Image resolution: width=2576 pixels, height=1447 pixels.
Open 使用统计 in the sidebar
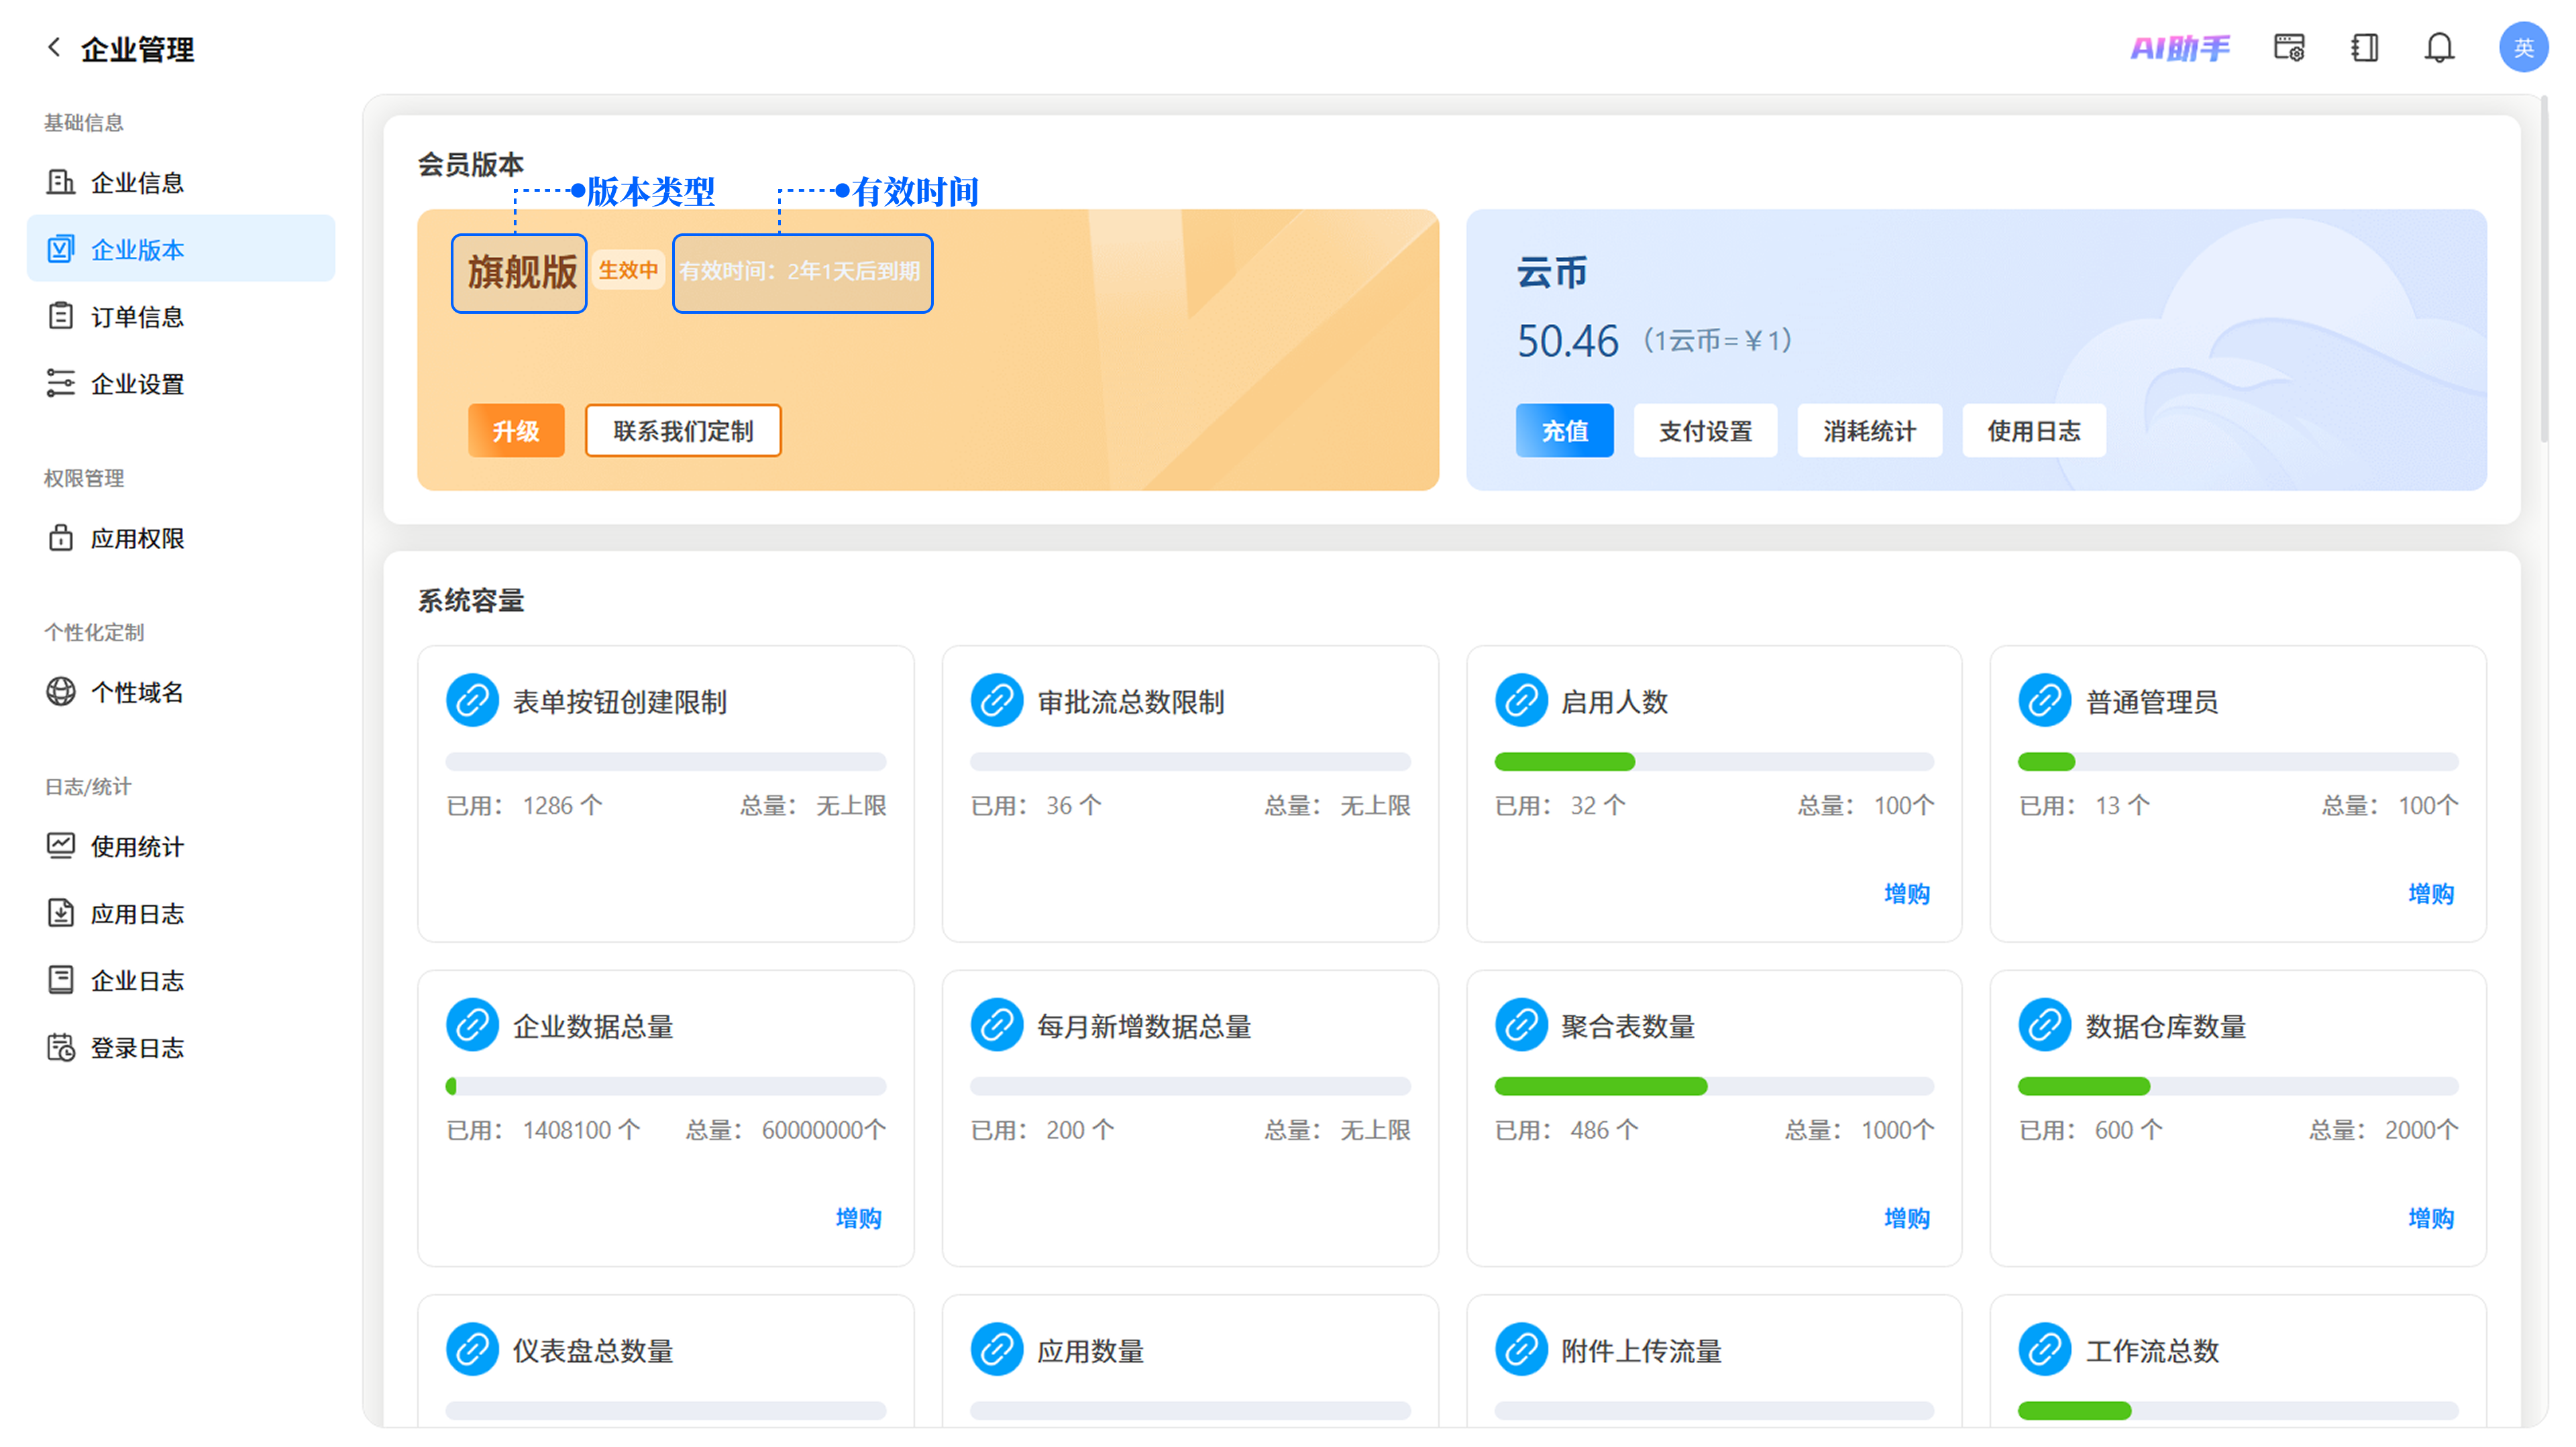click(x=181, y=846)
